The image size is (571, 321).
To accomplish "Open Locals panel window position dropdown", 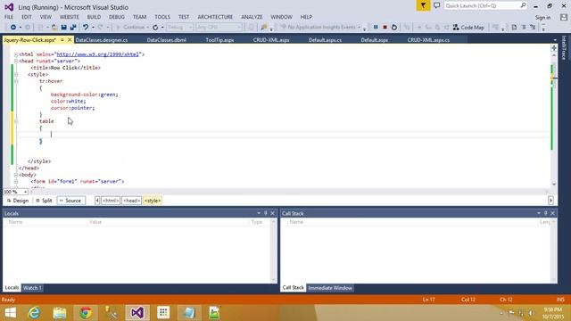I will click(x=259, y=213).
